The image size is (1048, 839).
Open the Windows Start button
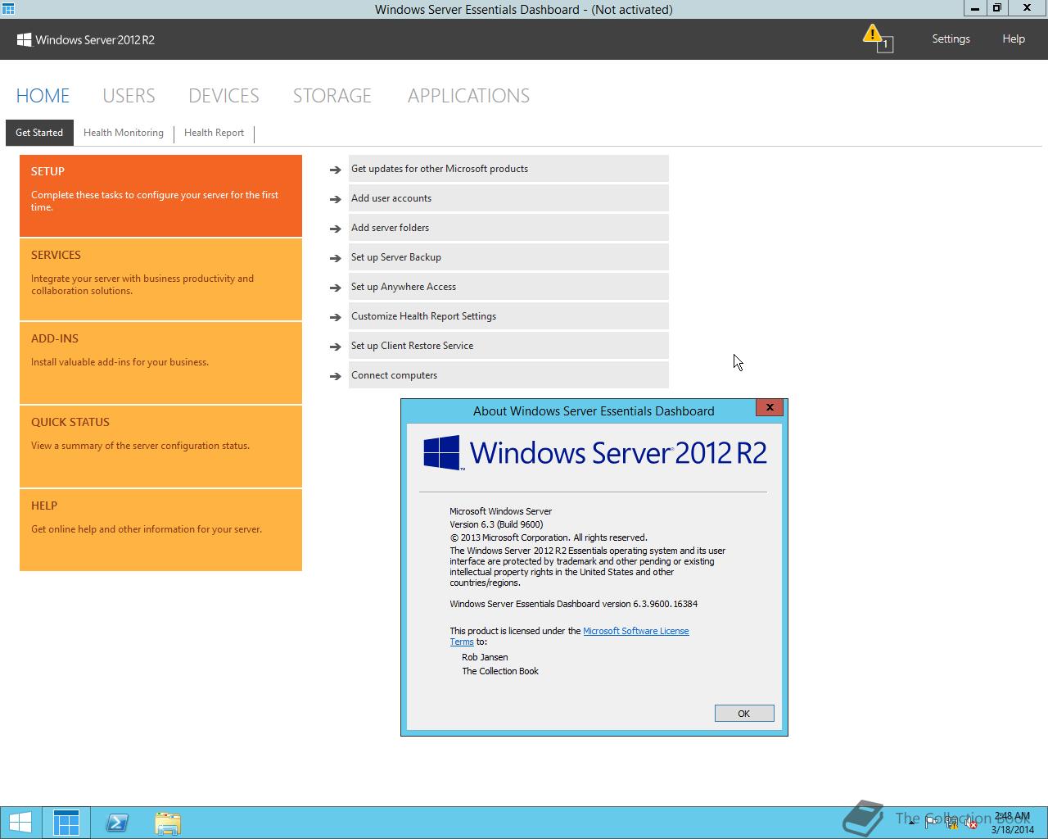20,823
